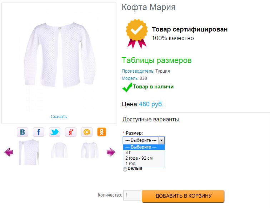This screenshot has width=270, height=208.
Task: Share via Mail.ru @ icon
Action: (x=87, y=132)
